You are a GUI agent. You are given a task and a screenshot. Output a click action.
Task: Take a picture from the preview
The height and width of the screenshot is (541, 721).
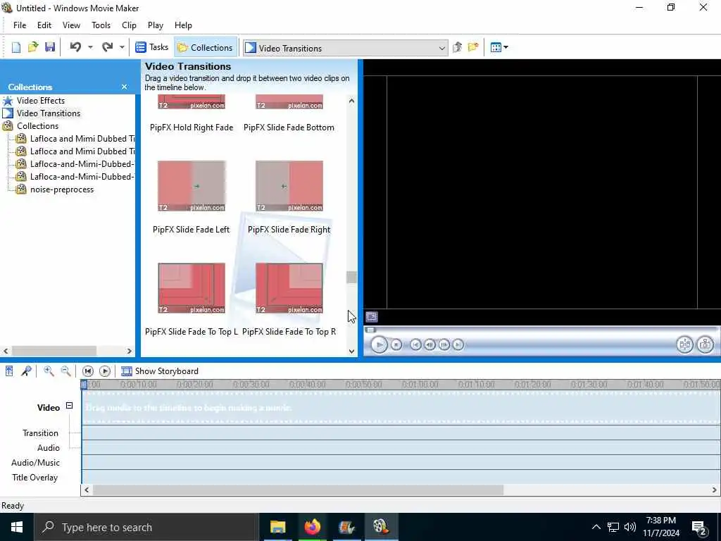point(706,344)
